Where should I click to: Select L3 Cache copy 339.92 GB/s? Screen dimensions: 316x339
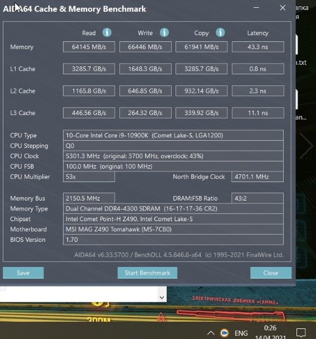[x=201, y=113]
